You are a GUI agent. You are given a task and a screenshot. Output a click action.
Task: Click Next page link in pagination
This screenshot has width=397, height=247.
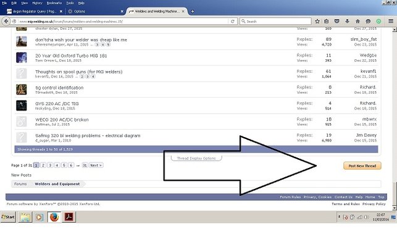(x=96, y=165)
